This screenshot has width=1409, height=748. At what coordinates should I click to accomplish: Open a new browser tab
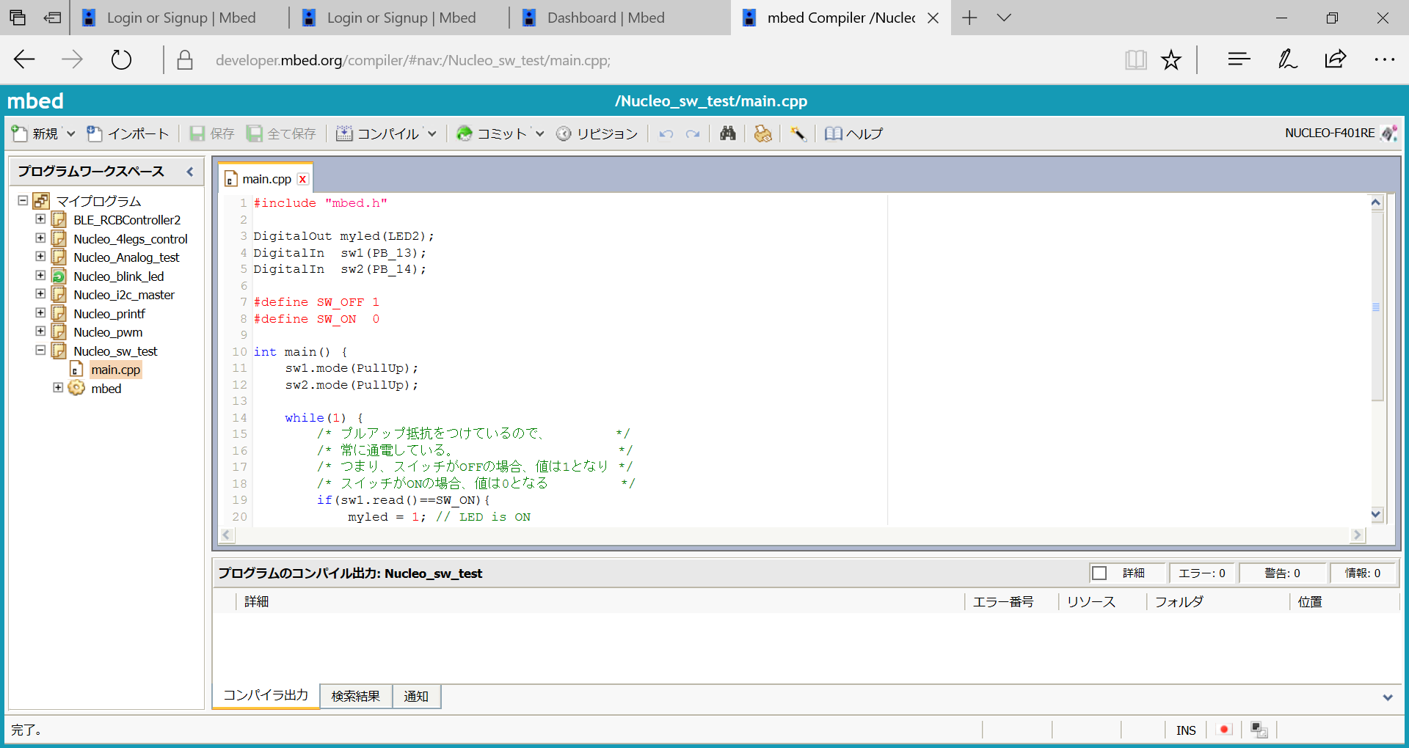tap(969, 18)
